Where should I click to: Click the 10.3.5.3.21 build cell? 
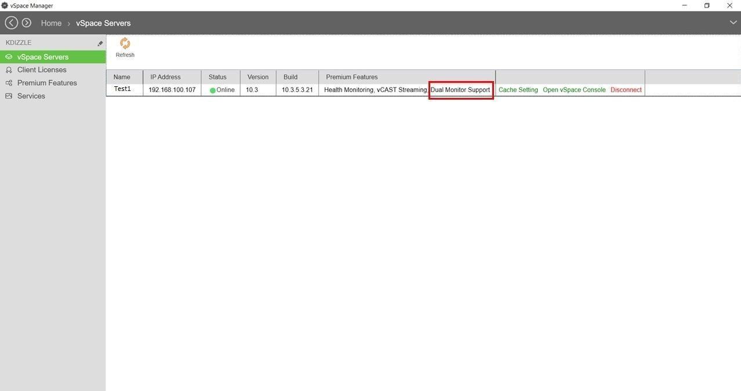tap(297, 90)
